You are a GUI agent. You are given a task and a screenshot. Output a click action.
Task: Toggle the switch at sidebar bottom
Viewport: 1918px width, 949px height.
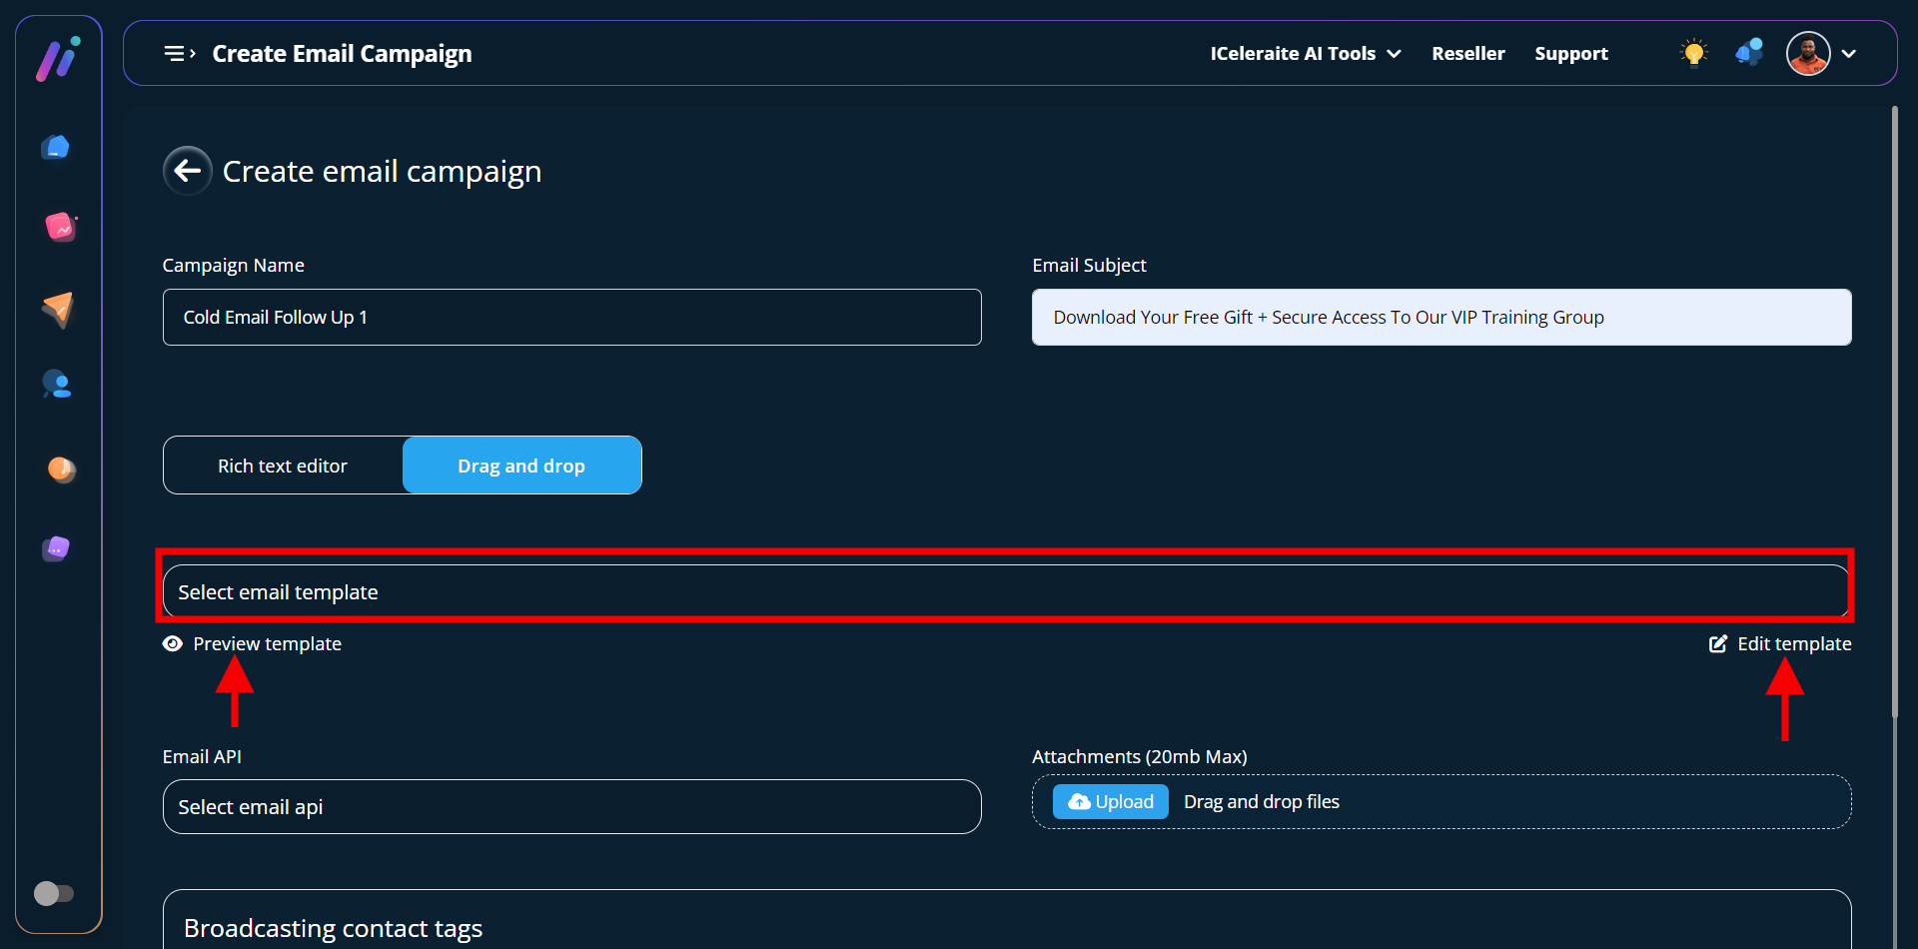coord(54,893)
